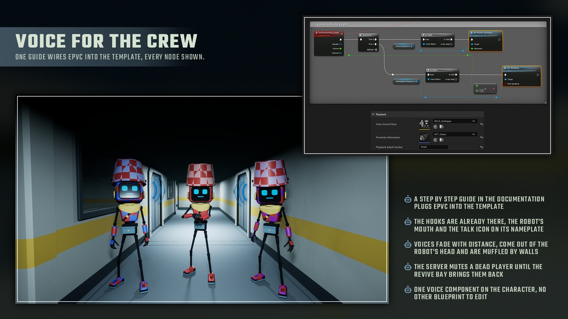
Task: Click the Add pin plus icon on Sequence
Action: click(376, 50)
